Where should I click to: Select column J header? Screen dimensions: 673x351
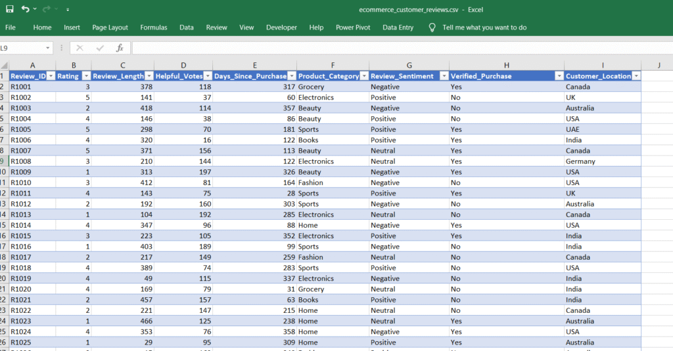[x=659, y=65]
